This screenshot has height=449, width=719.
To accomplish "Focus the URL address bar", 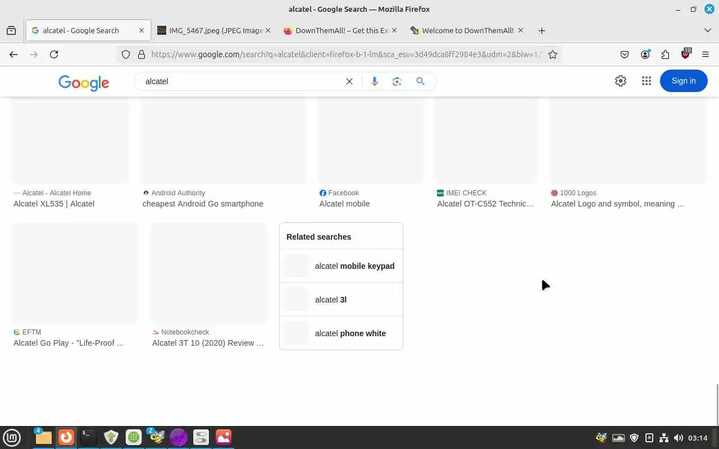I will [345, 54].
